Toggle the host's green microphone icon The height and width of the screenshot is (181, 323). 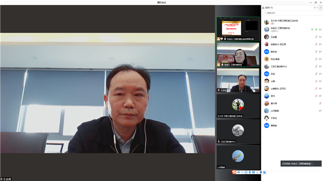(x=316, y=30)
